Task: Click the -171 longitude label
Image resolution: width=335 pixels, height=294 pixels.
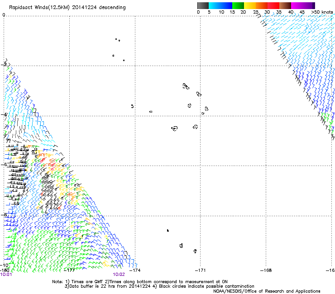Action: 200,270
